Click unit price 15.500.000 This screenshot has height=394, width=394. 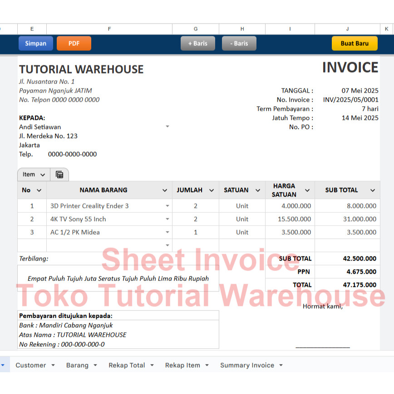294,219
